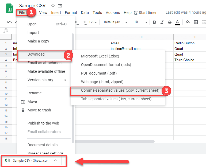
Task: Click the trash icon for Move to trash
Action: coord(23,110)
